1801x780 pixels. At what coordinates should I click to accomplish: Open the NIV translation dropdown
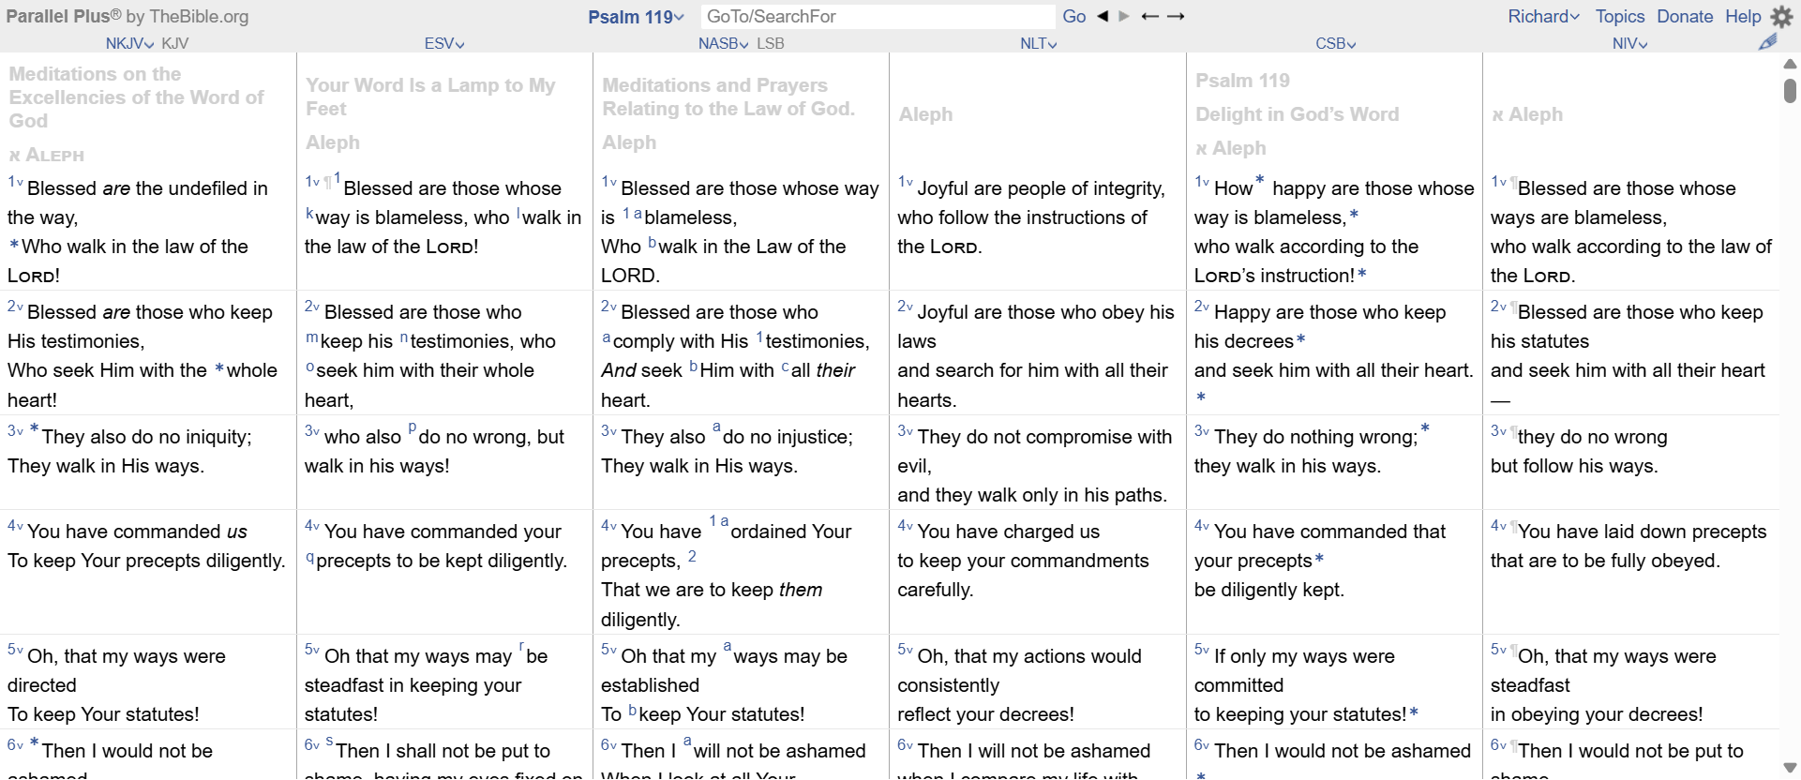pyautogui.click(x=1630, y=43)
